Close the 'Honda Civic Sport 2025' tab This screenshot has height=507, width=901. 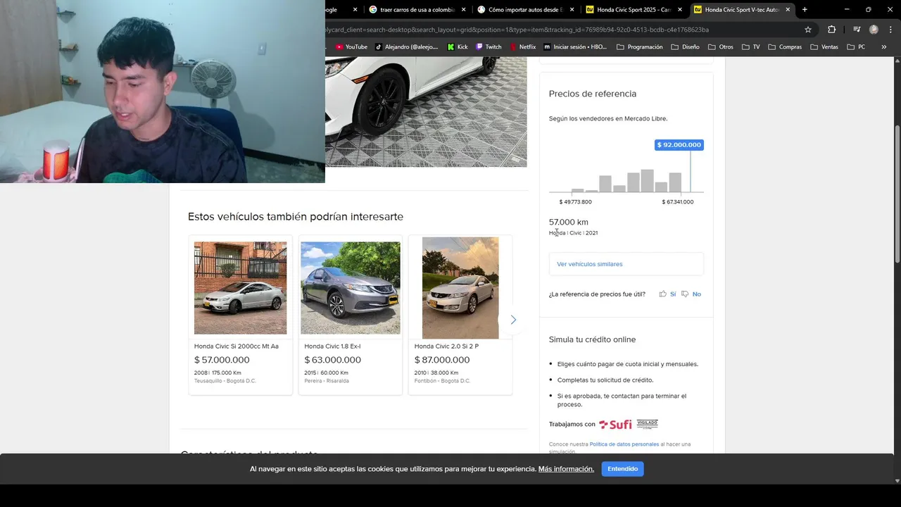tap(679, 10)
